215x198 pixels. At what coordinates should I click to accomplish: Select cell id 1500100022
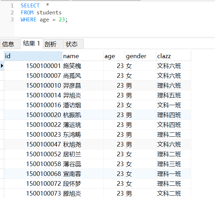click(33, 125)
